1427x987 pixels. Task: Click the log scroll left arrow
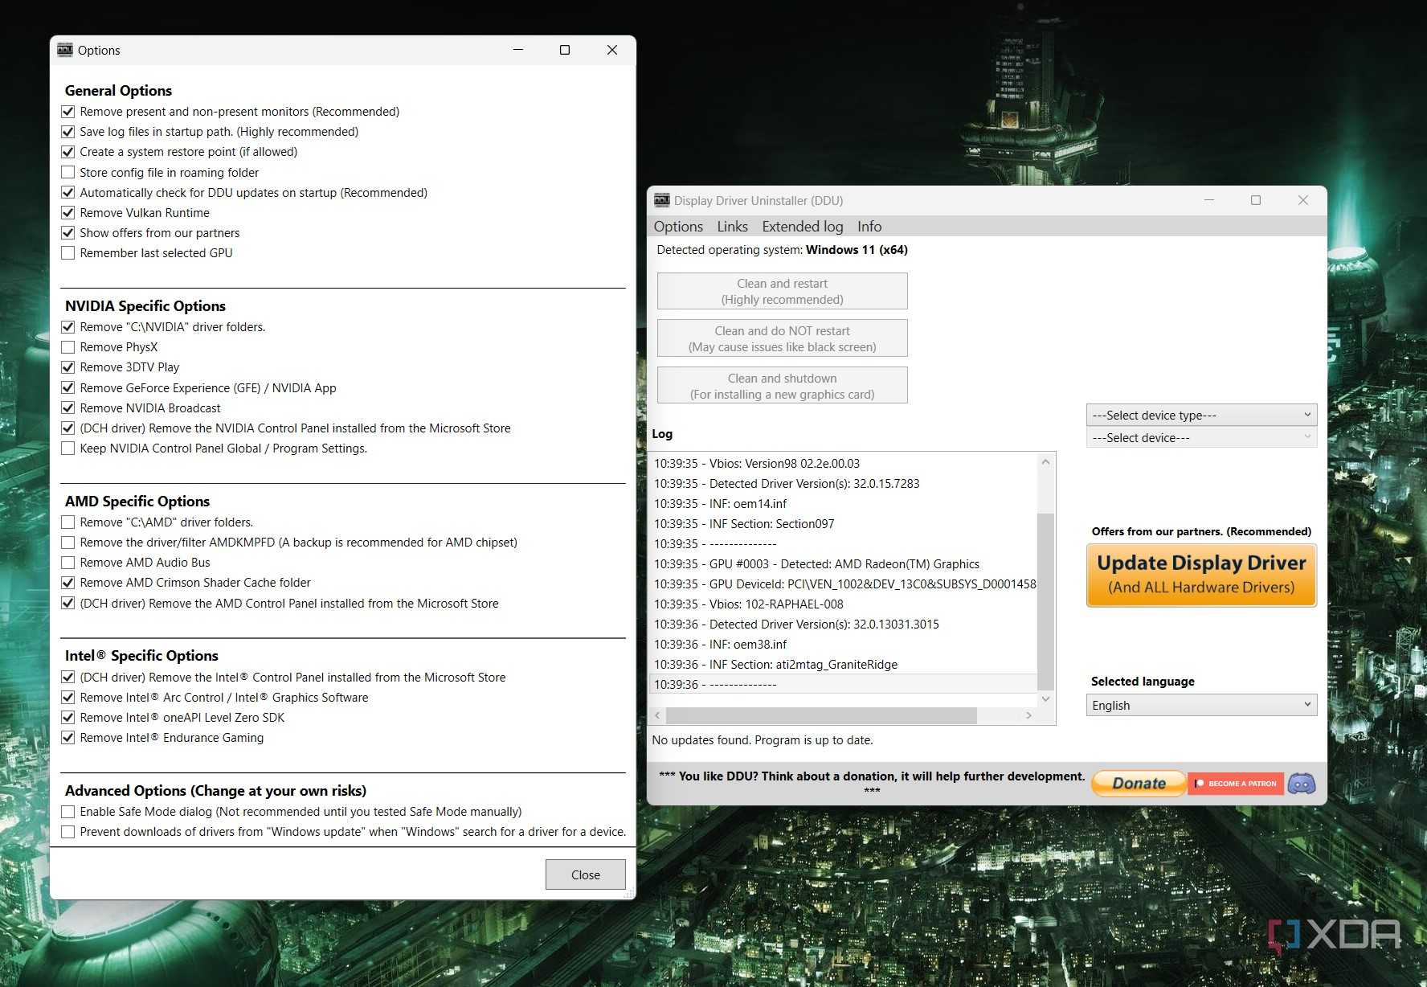[657, 715]
